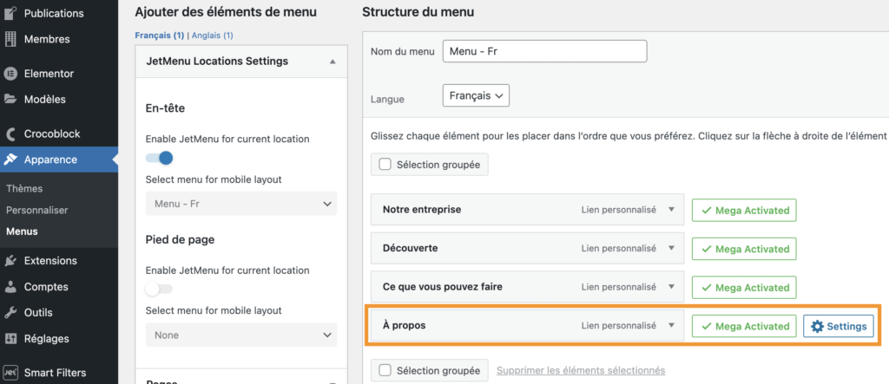Click the Outils wrench icon
This screenshot has width=889, height=384.
[11, 313]
